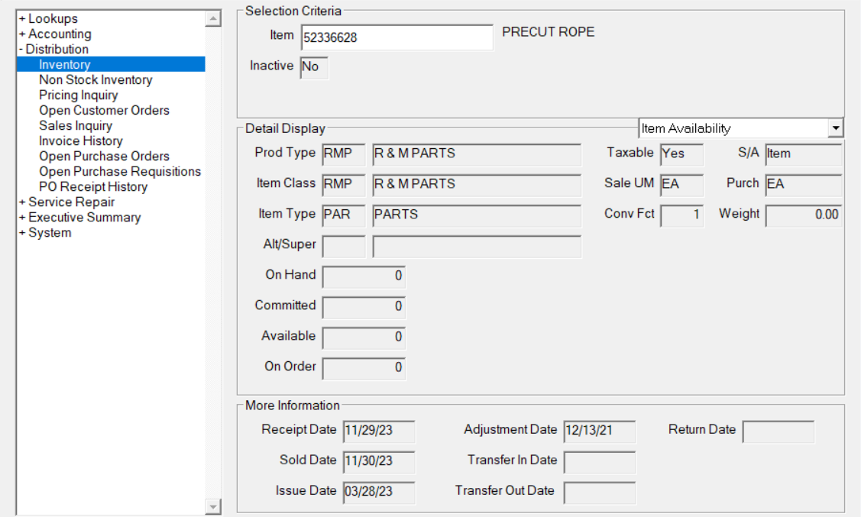Click the Item Class code field RMP
The height and width of the screenshot is (517, 861).
344,185
